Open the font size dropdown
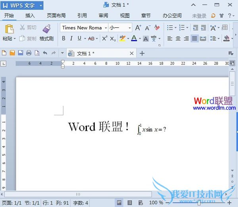Screen dimensions: 238x207 point(130,28)
